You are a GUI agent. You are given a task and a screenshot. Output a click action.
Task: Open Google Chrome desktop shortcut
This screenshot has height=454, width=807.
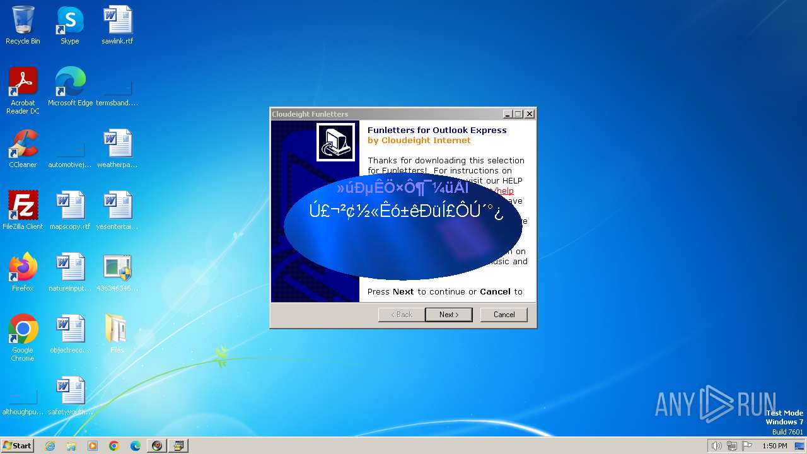[23, 338]
